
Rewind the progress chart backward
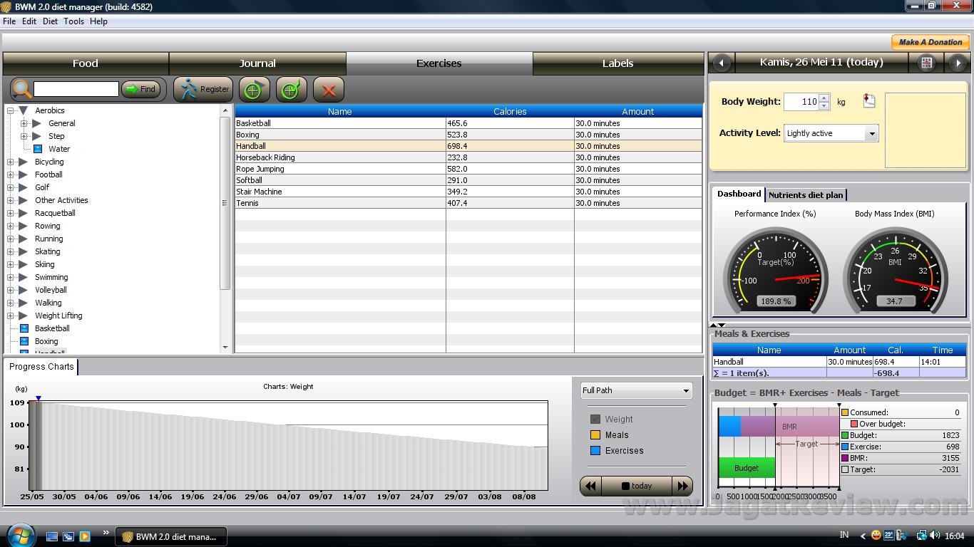591,486
